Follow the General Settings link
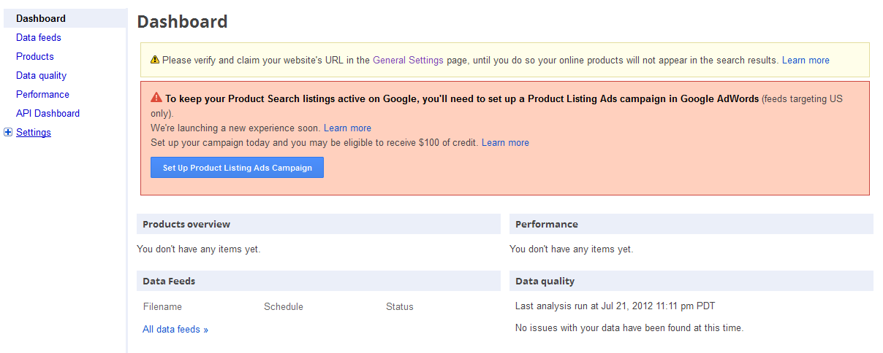 (x=408, y=60)
